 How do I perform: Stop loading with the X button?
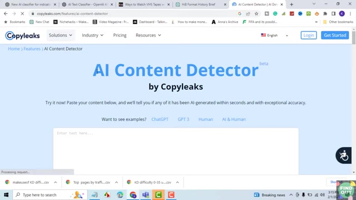[22, 13]
